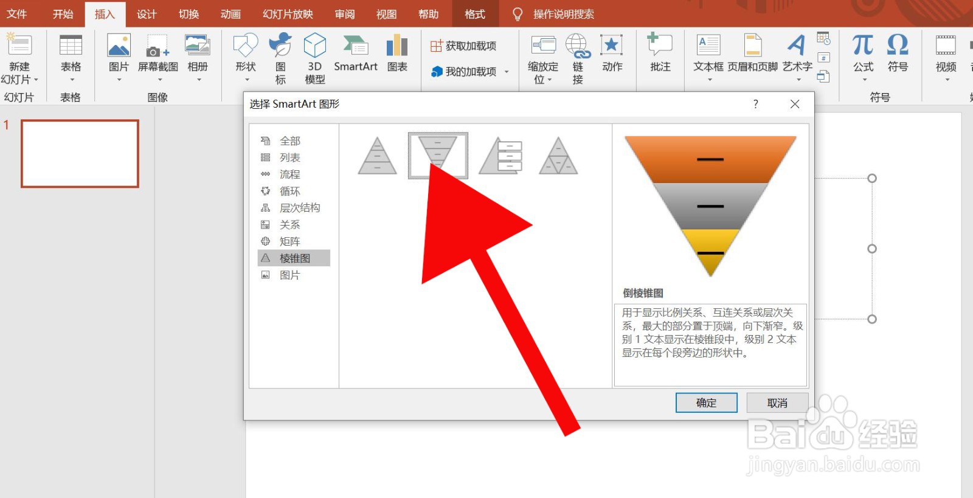This screenshot has height=498, width=973.
Task: Click the Video (视频) icon
Action: point(946,45)
